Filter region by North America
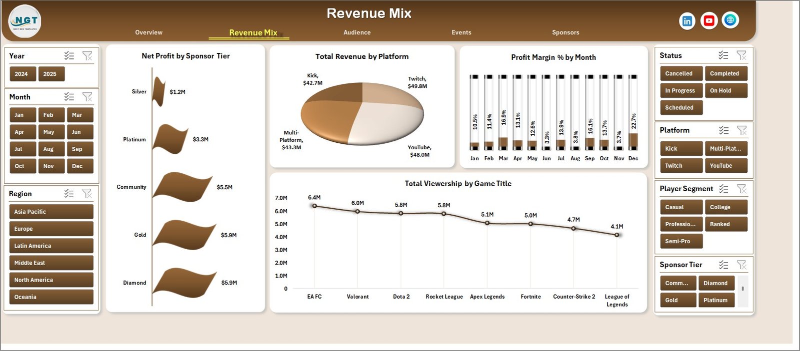This screenshot has width=800, height=351. click(x=51, y=280)
